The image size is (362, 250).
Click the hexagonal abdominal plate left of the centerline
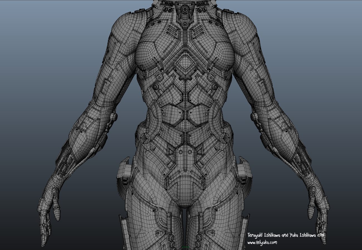[172, 114]
